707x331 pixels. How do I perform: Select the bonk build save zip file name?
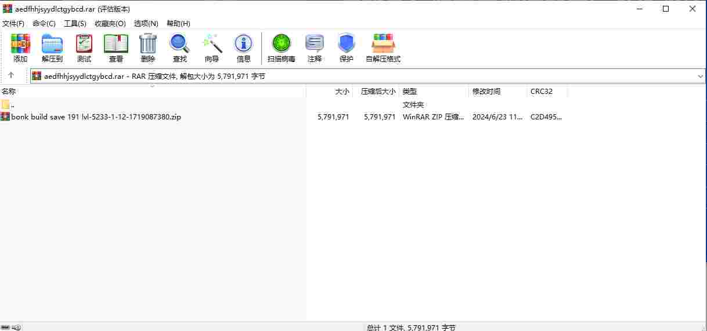coord(96,117)
